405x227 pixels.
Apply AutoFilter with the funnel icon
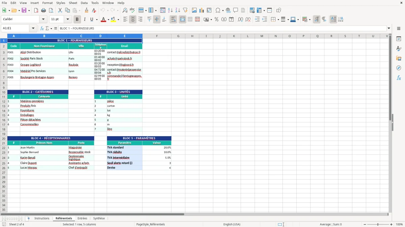click(x=185, y=10)
